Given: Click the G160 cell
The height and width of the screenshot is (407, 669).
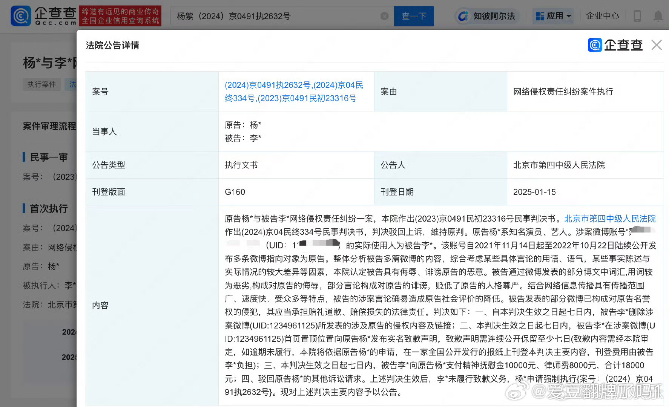Looking at the screenshot, I should pos(296,192).
